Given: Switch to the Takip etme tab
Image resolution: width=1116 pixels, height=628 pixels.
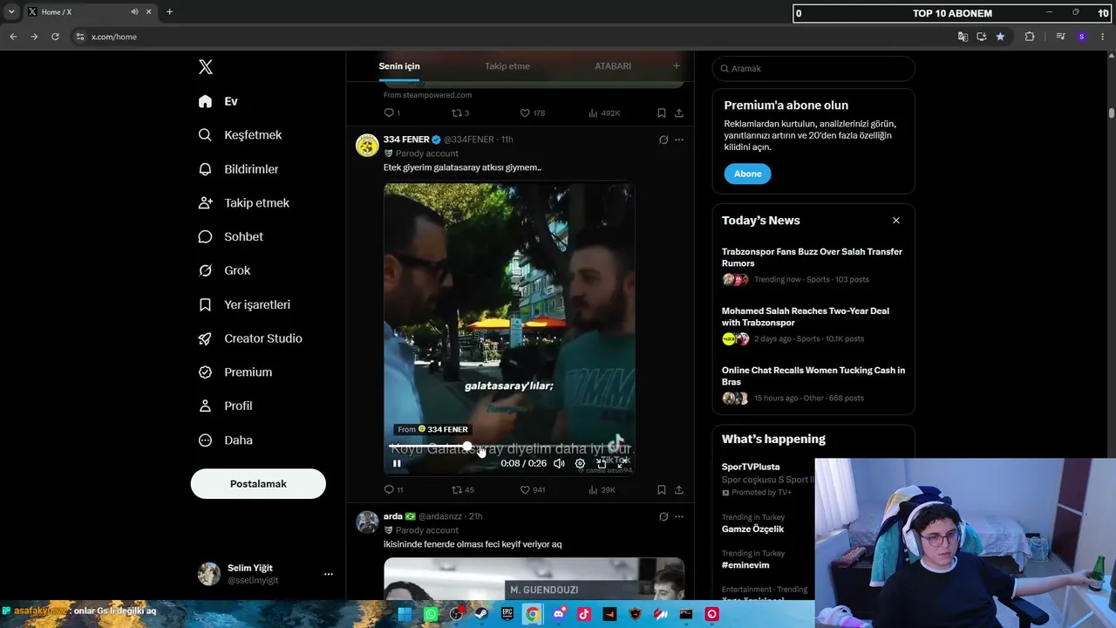Looking at the screenshot, I should coord(507,66).
